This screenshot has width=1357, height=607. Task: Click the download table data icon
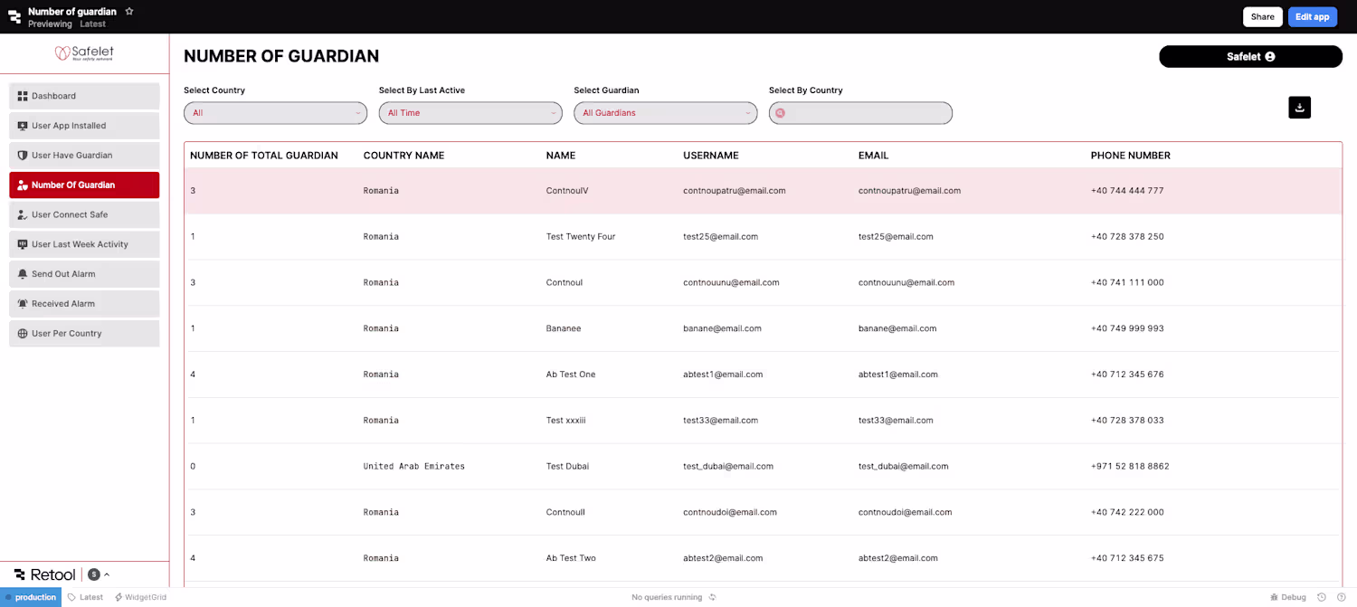pyautogui.click(x=1299, y=108)
